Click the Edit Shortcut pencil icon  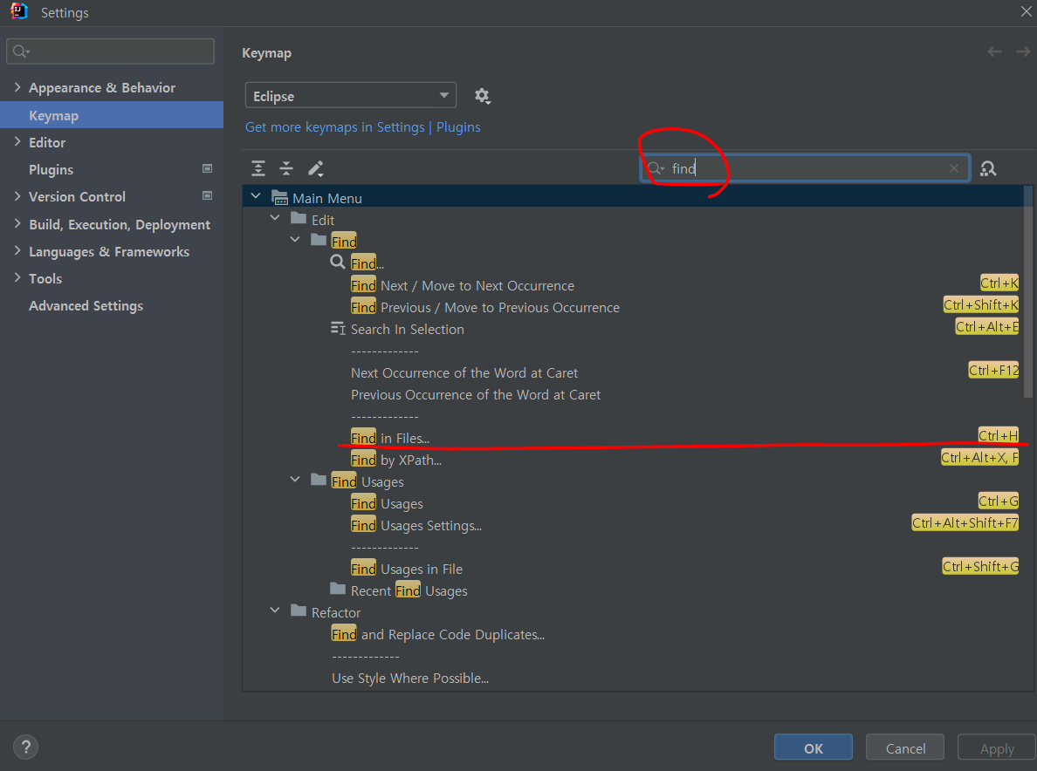(315, 168)
